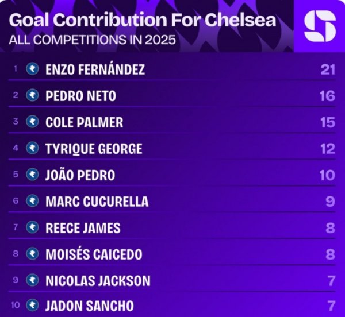Click Chelsea badge beside Jadon Sancho

(33, 306)
